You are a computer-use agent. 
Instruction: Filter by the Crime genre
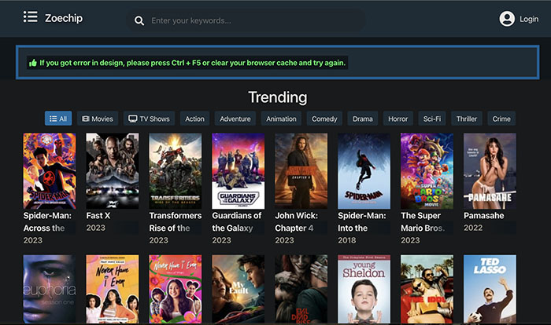(501, 119)
